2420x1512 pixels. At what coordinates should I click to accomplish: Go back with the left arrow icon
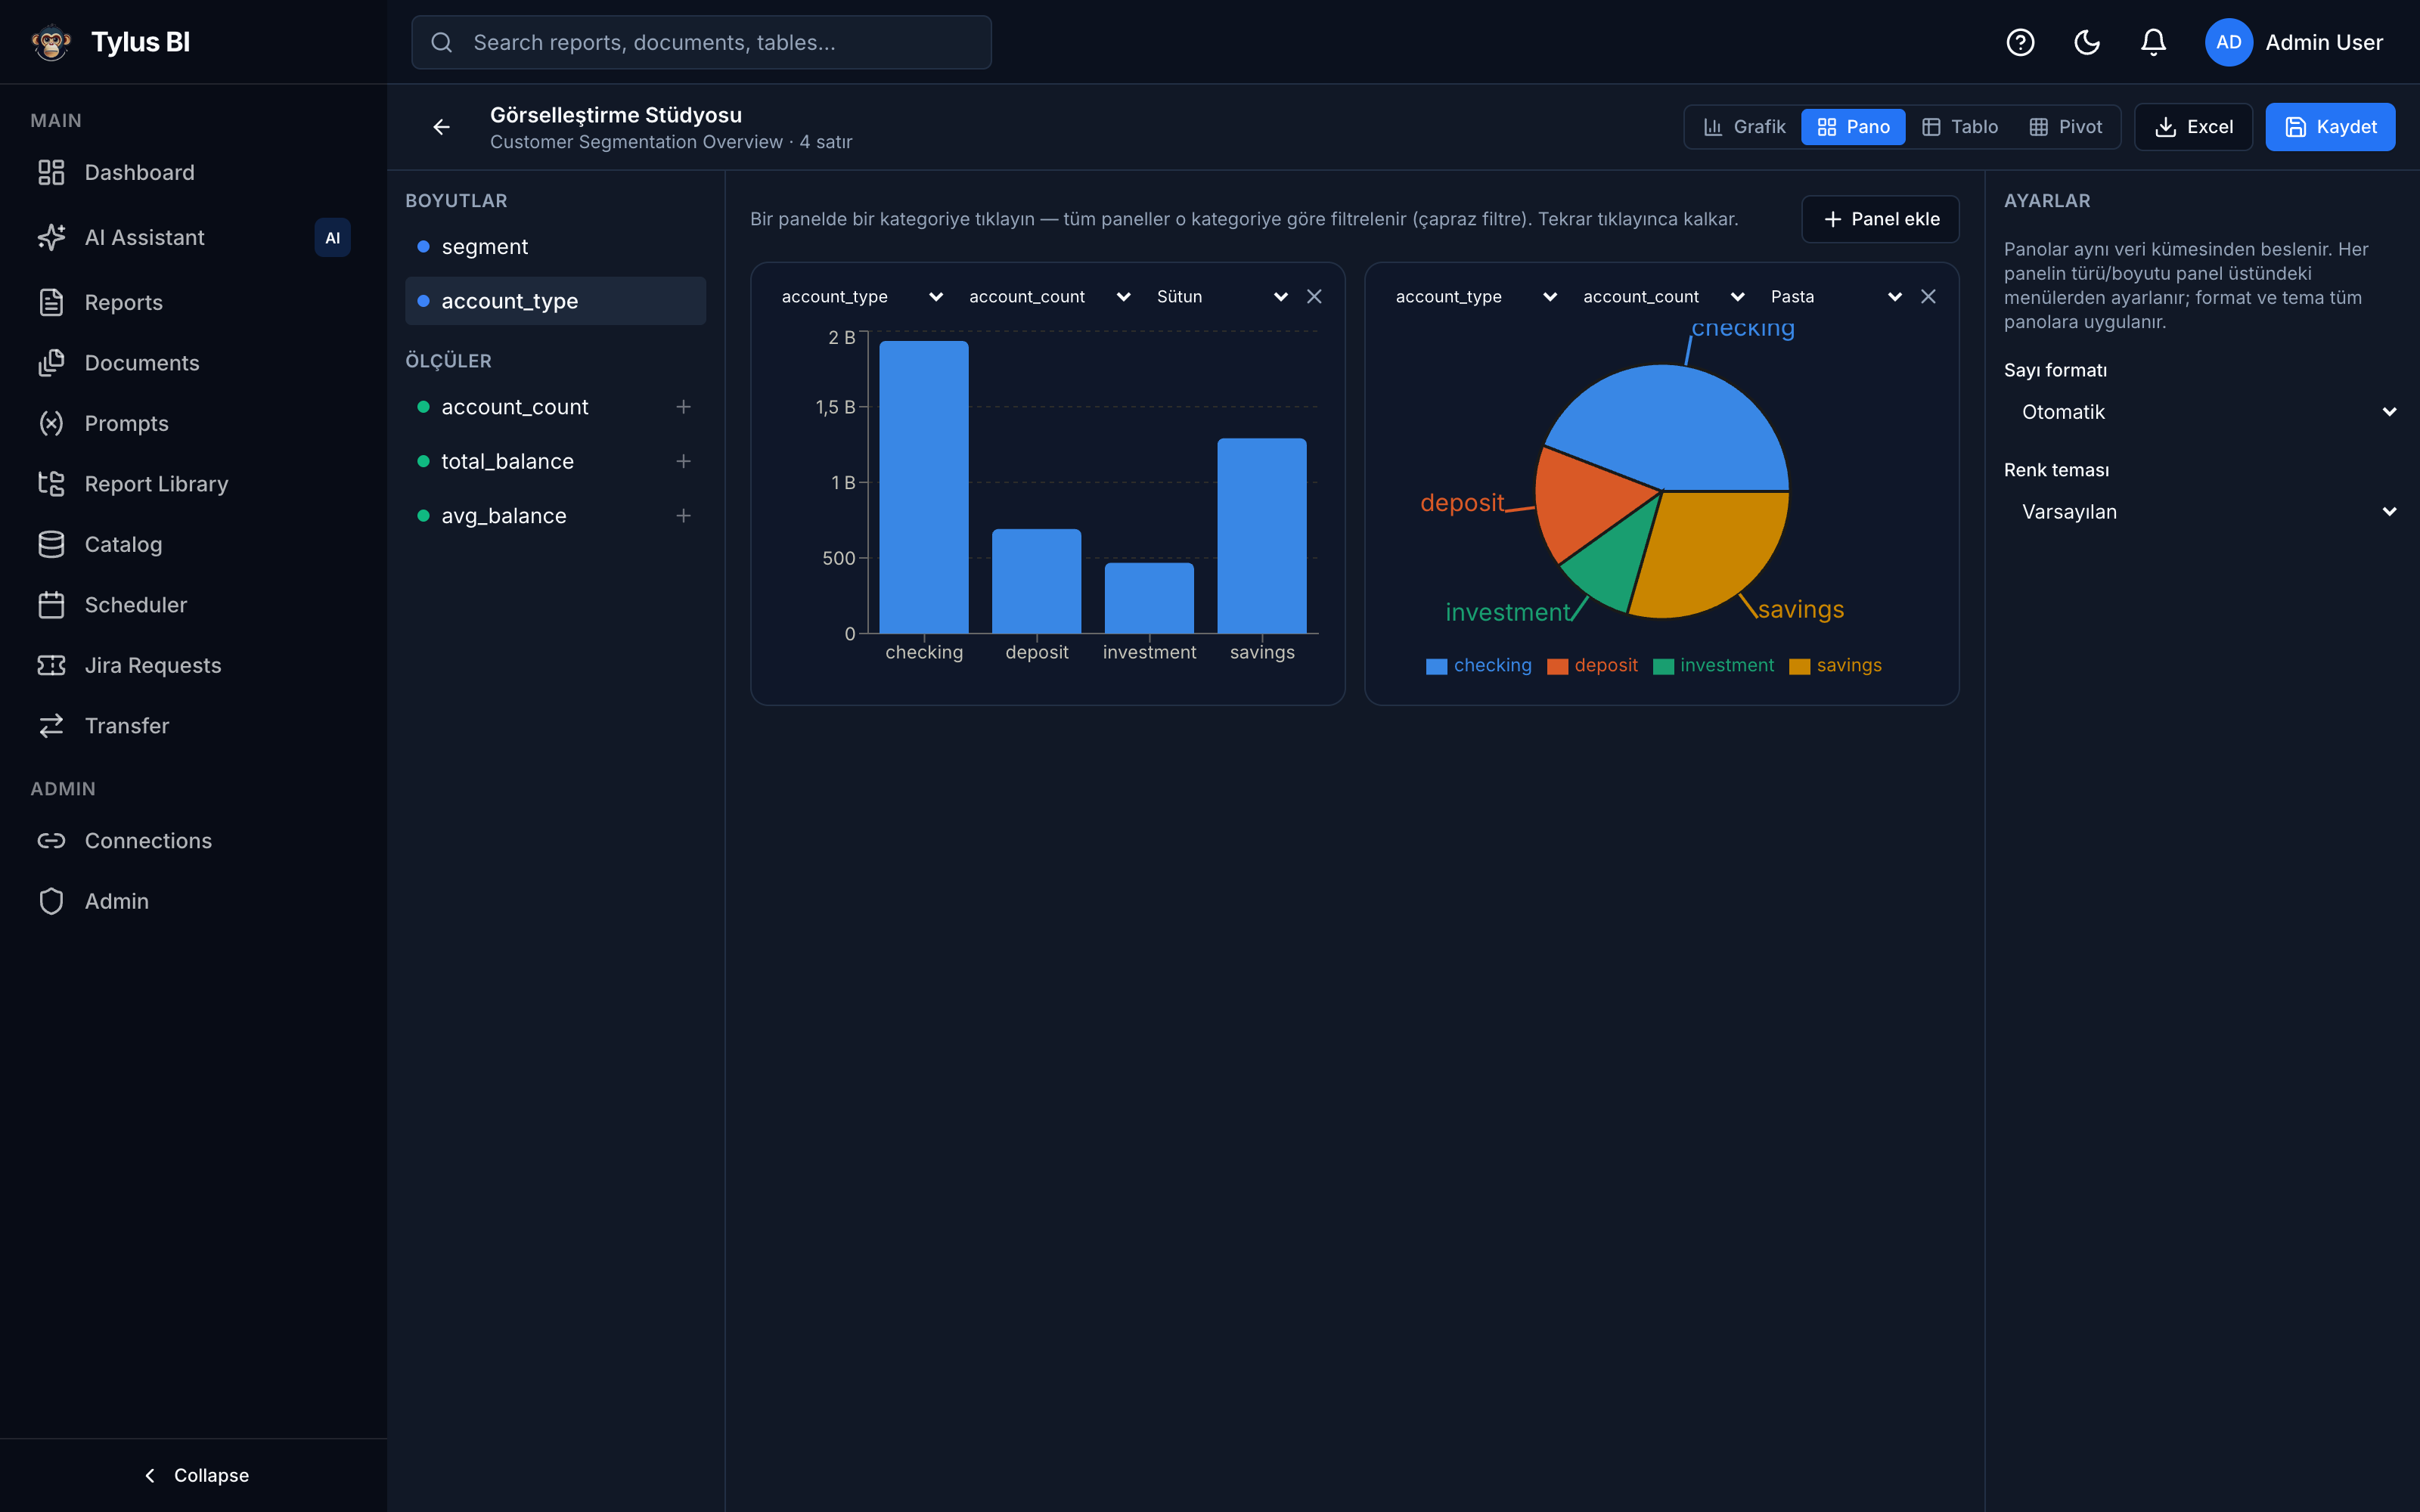click(x=441, y=127)
